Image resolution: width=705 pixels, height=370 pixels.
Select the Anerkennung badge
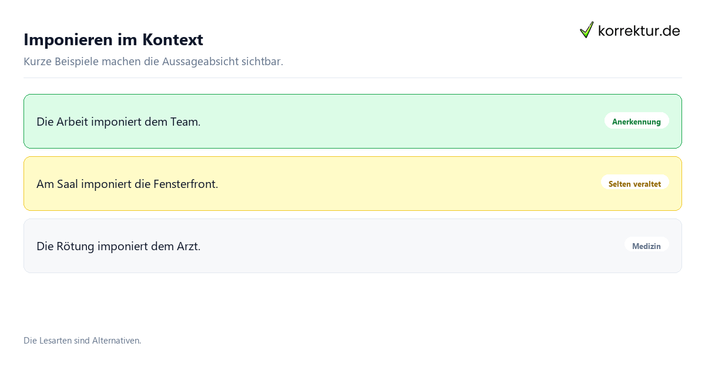(x=636, y=122)
